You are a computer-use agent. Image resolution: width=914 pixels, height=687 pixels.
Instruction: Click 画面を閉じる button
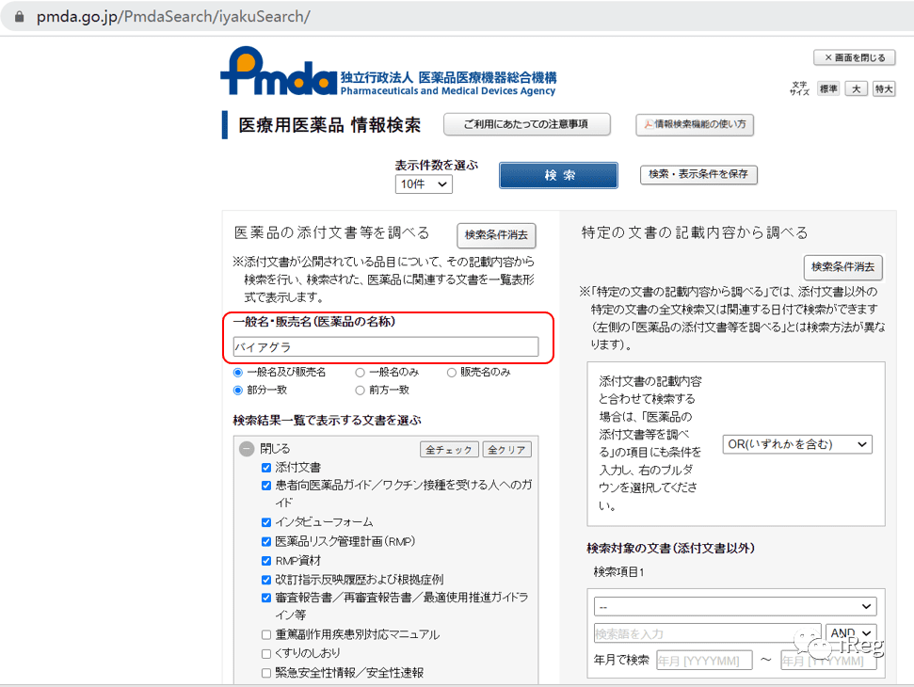tap(854, 57)
